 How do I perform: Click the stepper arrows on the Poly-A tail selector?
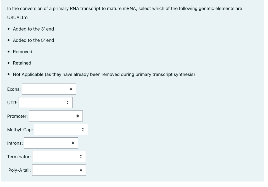pos(81,170)
